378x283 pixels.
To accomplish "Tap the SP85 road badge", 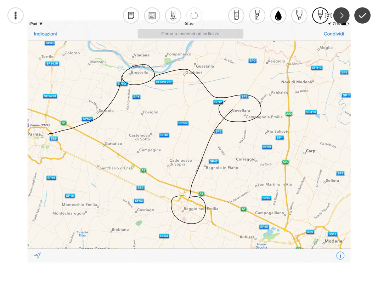I will click(264, 227).
